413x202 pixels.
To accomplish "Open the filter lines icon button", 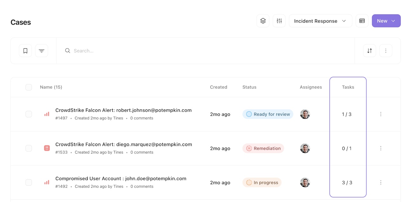I will (42, 51).
